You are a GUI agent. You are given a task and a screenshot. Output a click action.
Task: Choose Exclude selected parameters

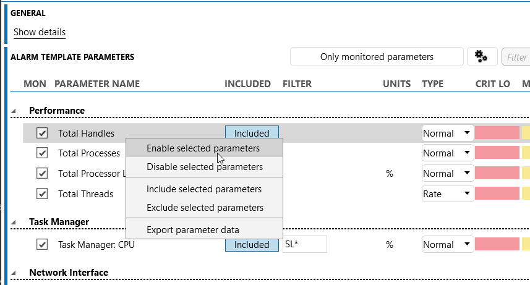point(204,208)
